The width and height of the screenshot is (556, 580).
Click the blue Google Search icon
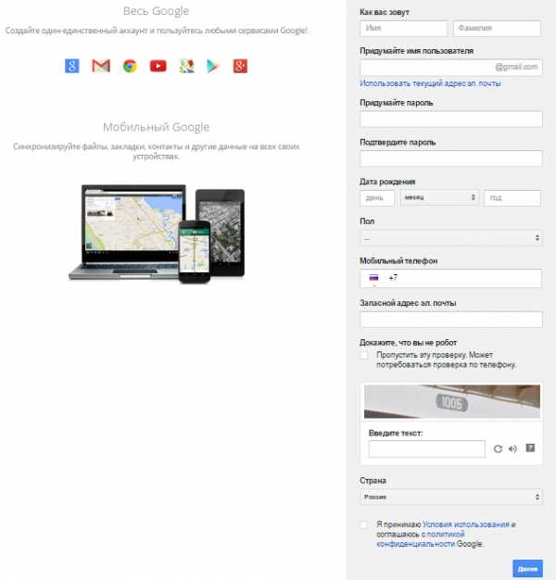pyautogui.click(x=71, y=66)
